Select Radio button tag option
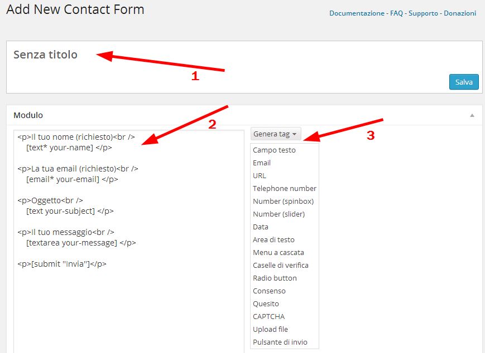485x353 pixels. (x=275, y=278)
